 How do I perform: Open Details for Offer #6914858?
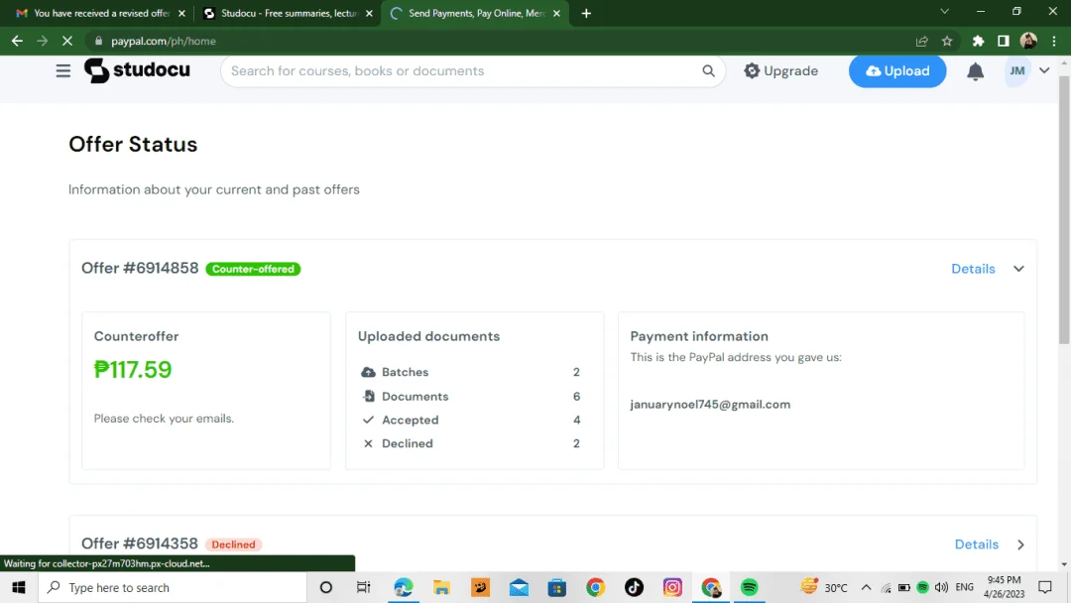pyautogui.click(x=974, y=269)
